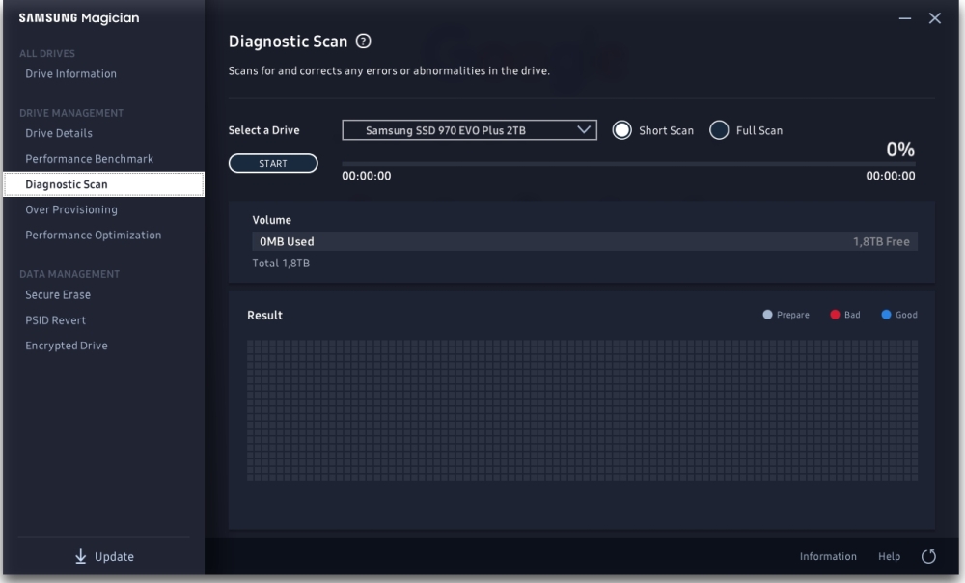Screen dimensions: 965x583
Task: Open the Over Provisioning page
Action: pos(71,210)
